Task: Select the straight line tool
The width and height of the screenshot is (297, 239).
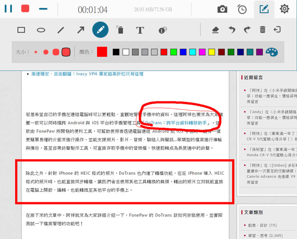Action: (61, 30)
